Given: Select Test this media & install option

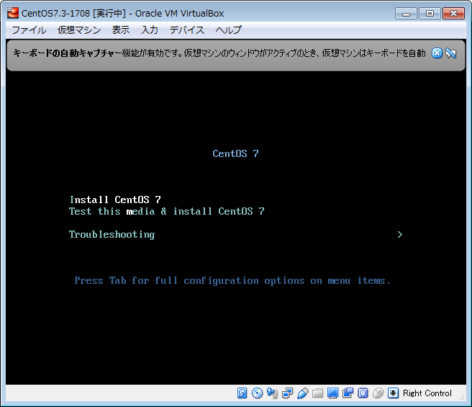Looking at the screenshot, I should click(166, 211).
